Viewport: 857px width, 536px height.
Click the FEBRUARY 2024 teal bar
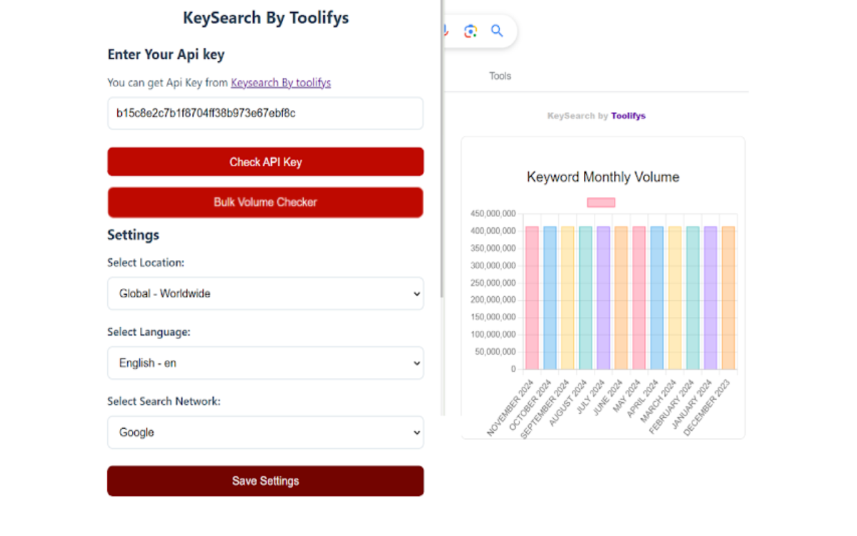pyautogui.click(x=692, y=298)
